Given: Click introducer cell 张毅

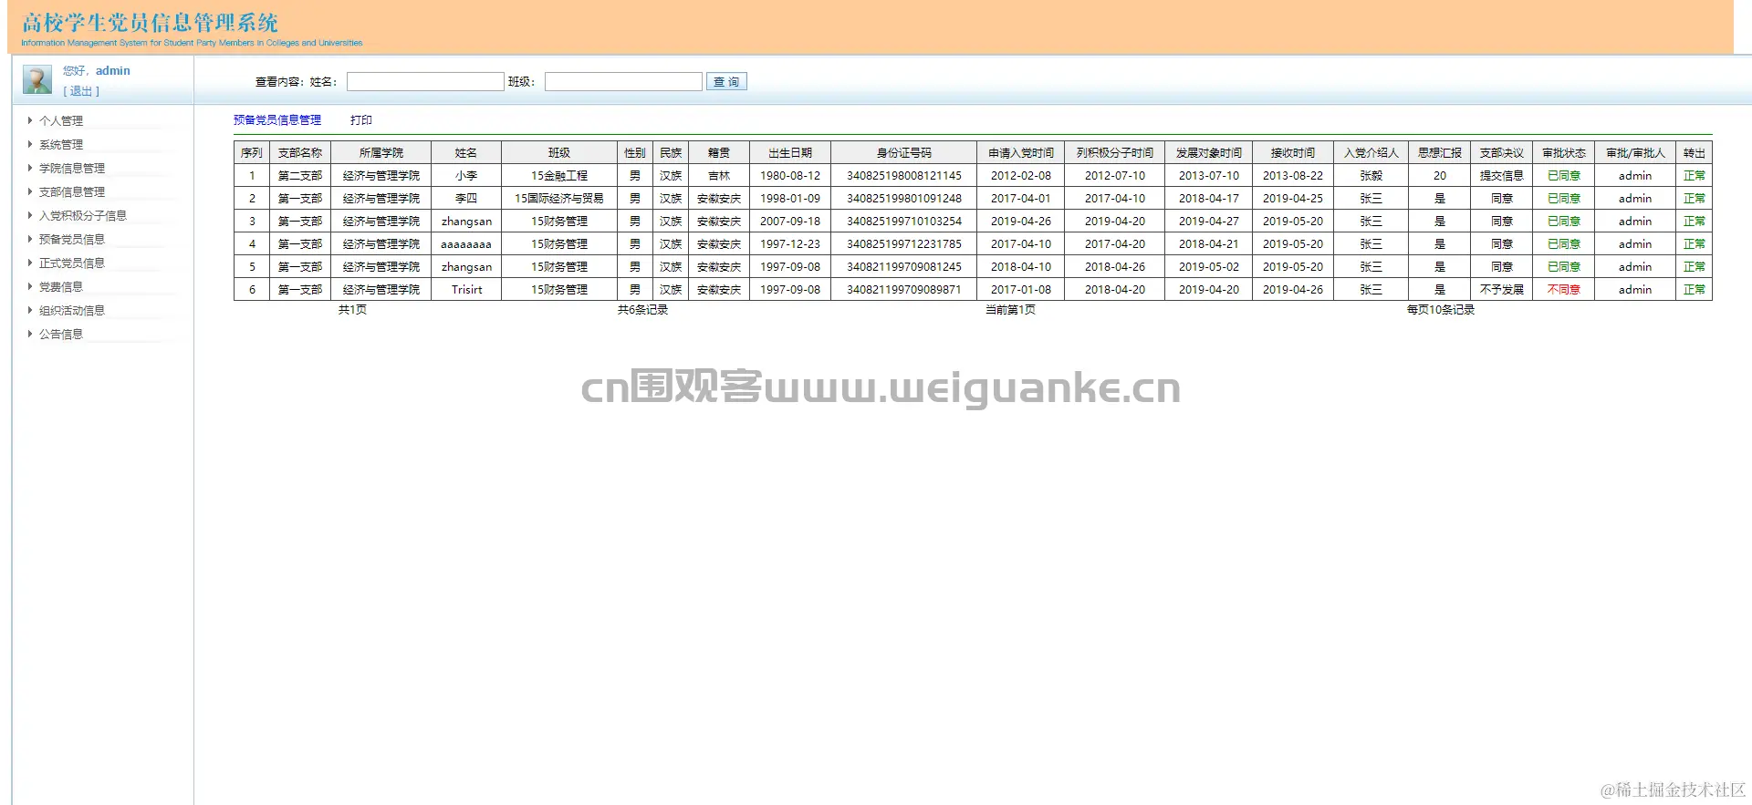Looking at the screenshot, I should [x=1371, y=176].
